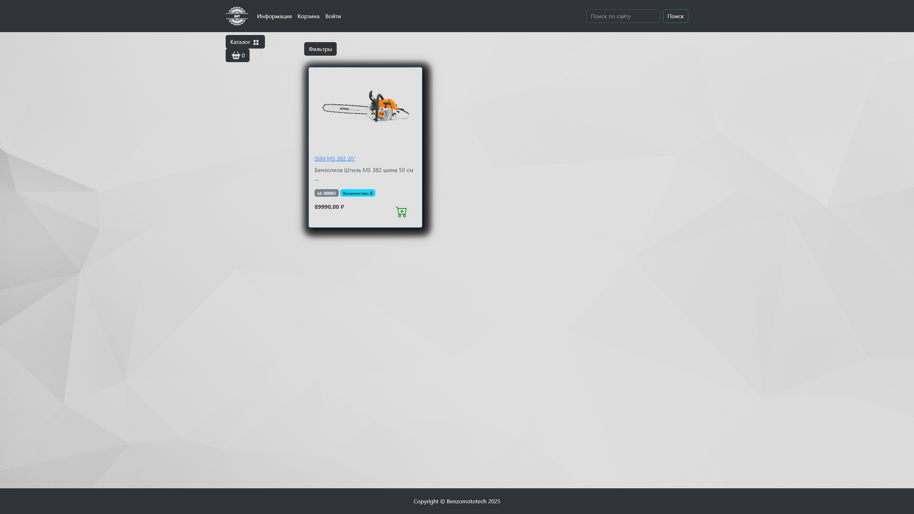914x514 pixels.
Task: Click the id: 00002 badge
Action: point(326,193)
